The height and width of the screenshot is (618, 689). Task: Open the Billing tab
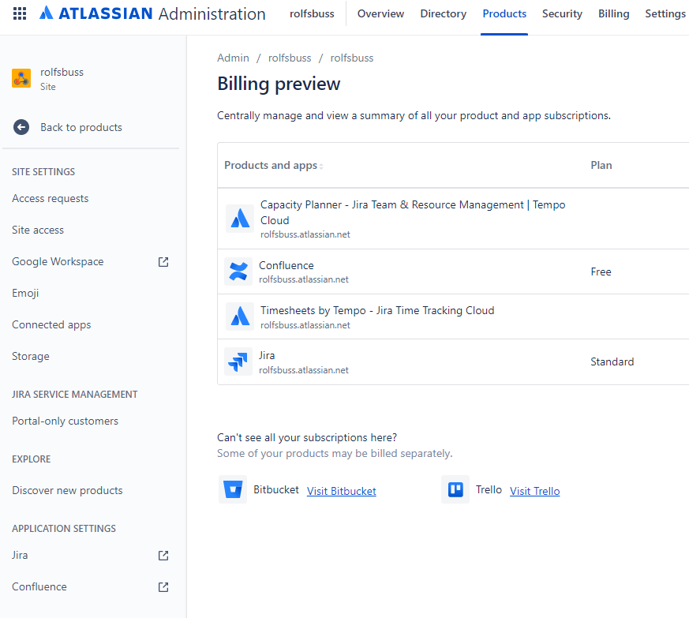coord(613,13)
